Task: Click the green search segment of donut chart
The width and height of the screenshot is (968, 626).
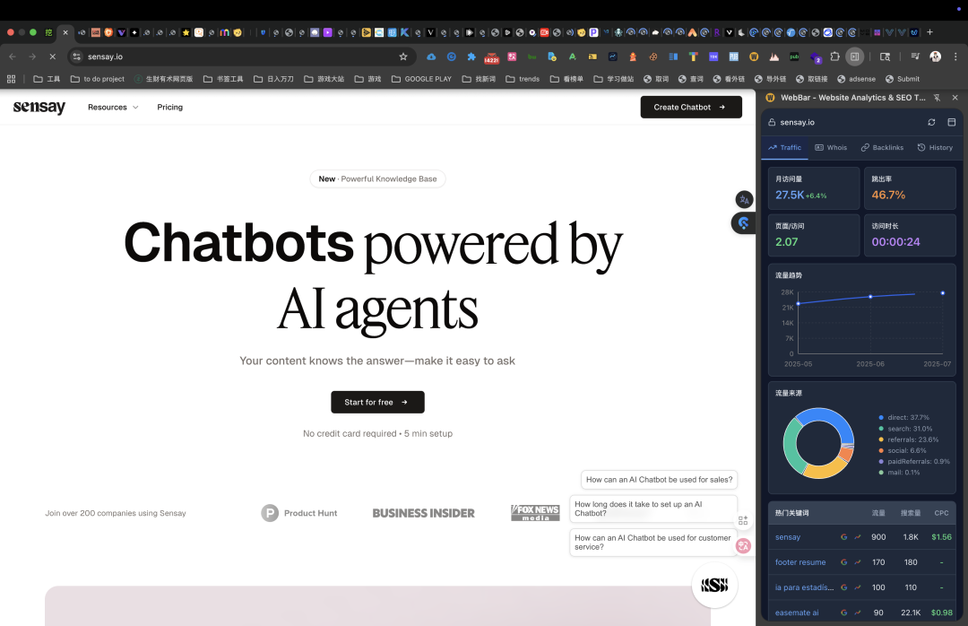Action: click(792, 446)
